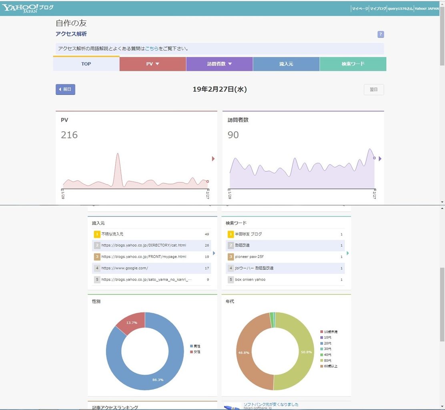Click blue arrow next to referrer list
This screenshot has height=410, width=445.
tap(214, 253)
